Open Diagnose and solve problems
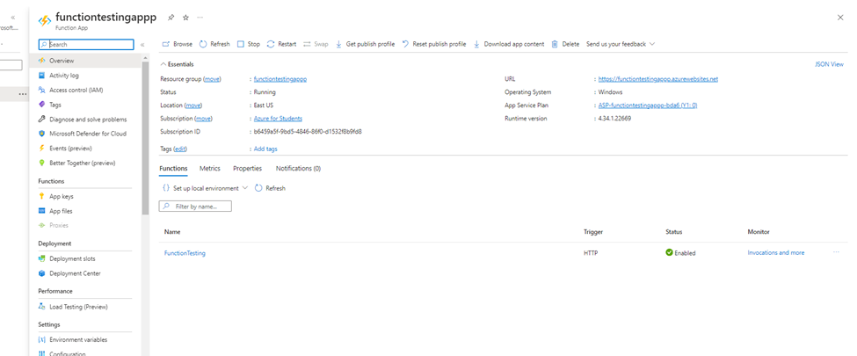The height and width of the screenshot is (356, 857). pyautogui.click(x=88, y=120)
